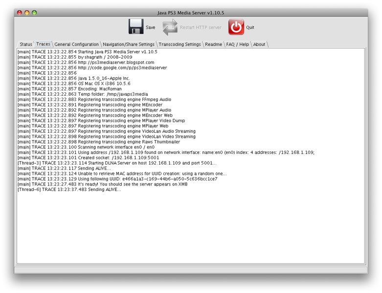Click the line ending in MPlayer Web

click(x=93, y=126)
